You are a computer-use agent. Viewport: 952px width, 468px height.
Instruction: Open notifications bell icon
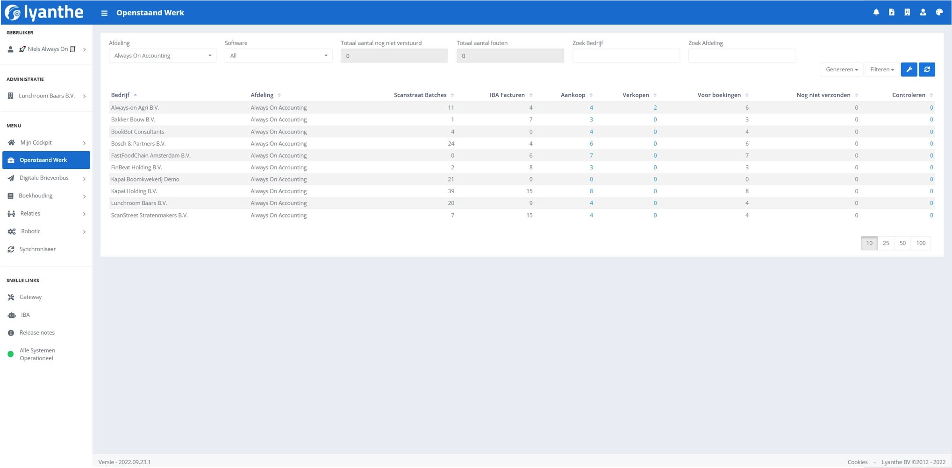pos(876,13)
